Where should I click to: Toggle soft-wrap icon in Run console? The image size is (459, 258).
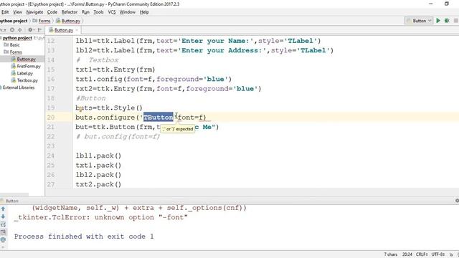pos(3,224)
